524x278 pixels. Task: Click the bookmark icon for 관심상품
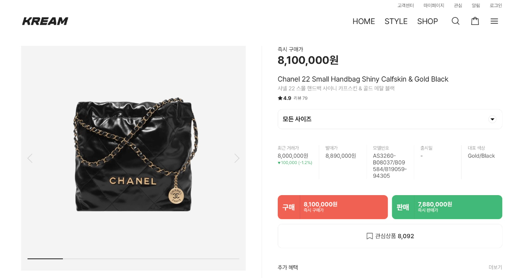pos(369,236)
